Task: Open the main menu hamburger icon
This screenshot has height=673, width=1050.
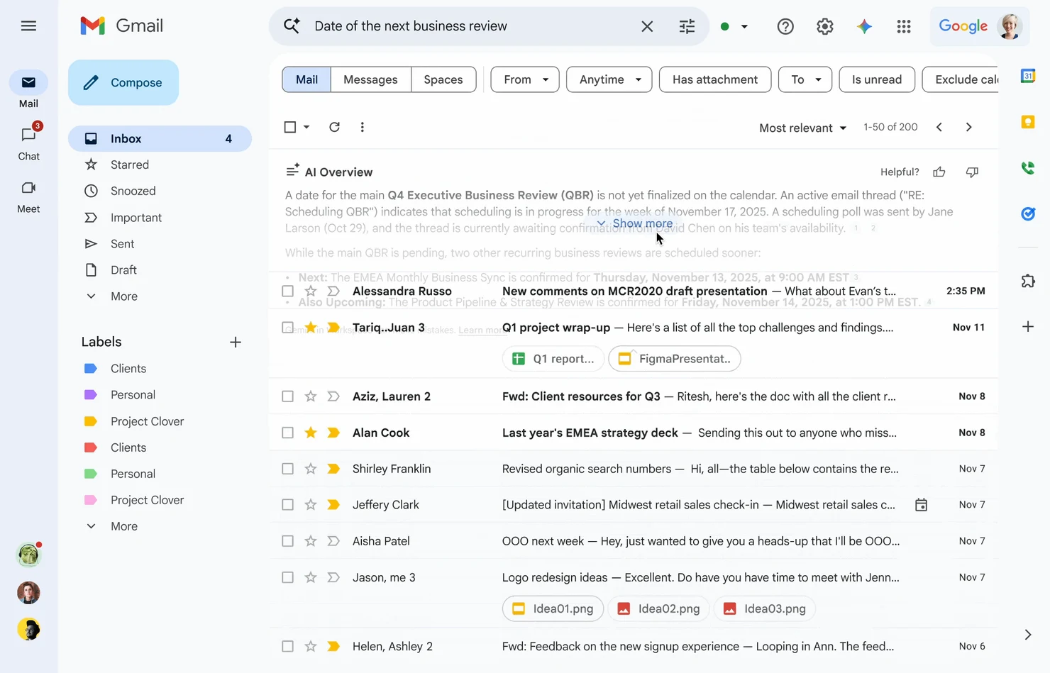Action: point(28,26)
